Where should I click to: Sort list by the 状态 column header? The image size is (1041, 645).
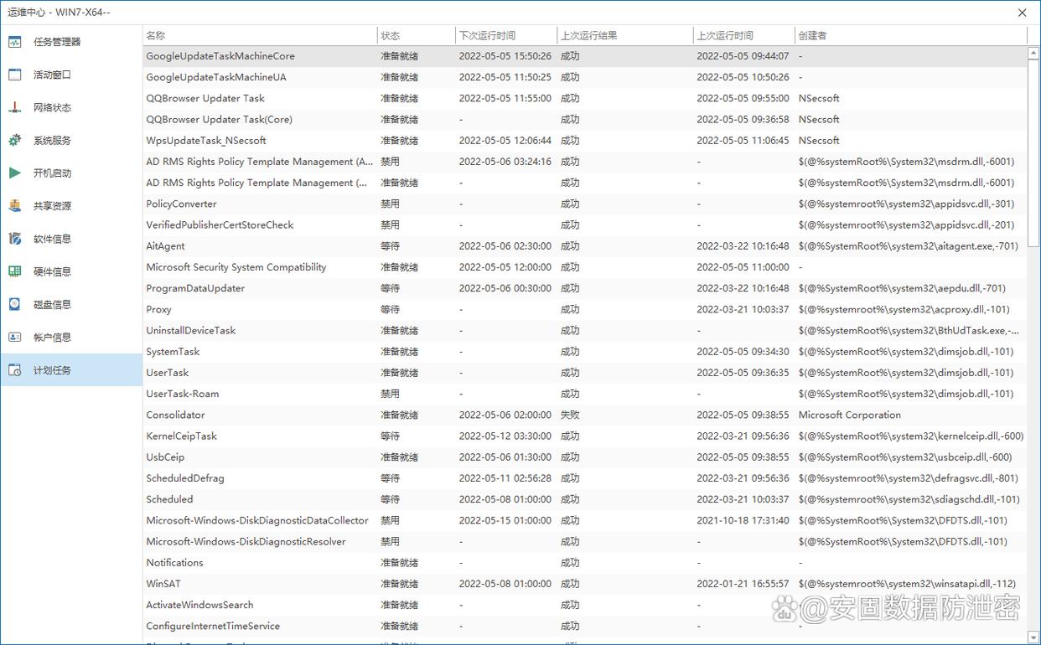tap(415, 35)
